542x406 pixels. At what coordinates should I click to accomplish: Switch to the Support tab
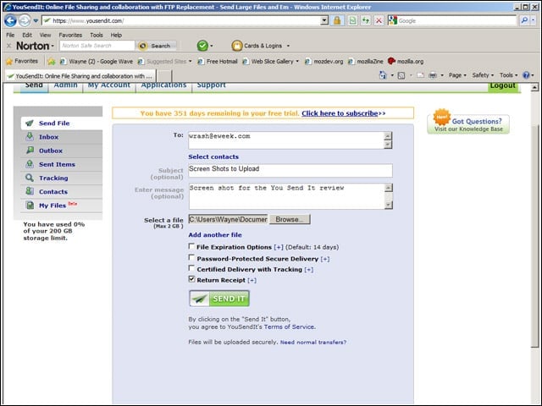(211, 86)
